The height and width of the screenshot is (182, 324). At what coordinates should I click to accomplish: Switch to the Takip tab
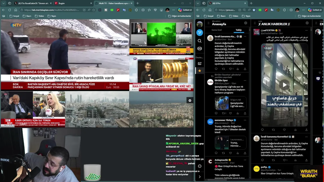click(239, 30)
